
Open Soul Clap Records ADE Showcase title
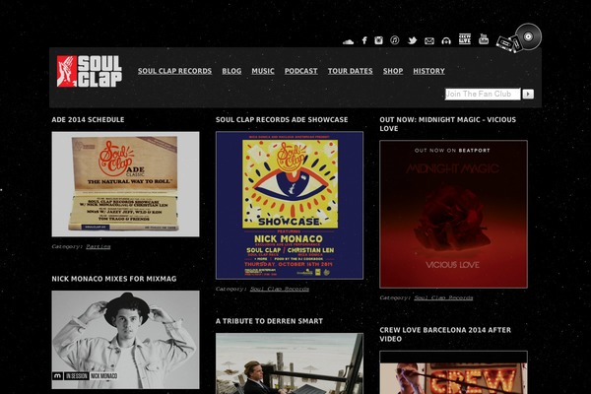click(282, 119)
